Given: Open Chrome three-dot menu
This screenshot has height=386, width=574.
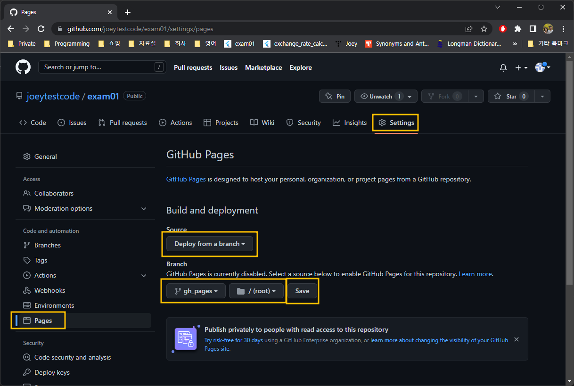Looking at the screenshot, I should click(563, 29).
